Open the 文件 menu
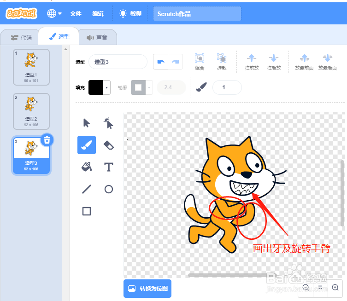This screenshot has height=301, width=347. (x=76, y=14)
